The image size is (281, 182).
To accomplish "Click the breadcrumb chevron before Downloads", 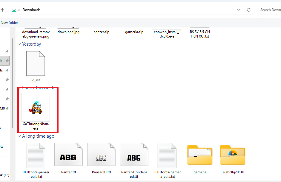I will click(19, 10).
